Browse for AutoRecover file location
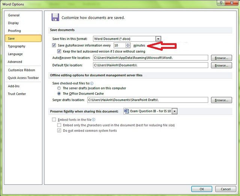The width and height of the screenshot is (240, 196). 221,58
